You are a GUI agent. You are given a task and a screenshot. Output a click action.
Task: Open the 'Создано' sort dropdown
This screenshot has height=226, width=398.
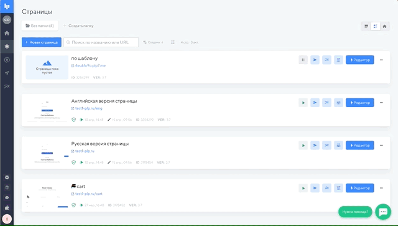153,42
